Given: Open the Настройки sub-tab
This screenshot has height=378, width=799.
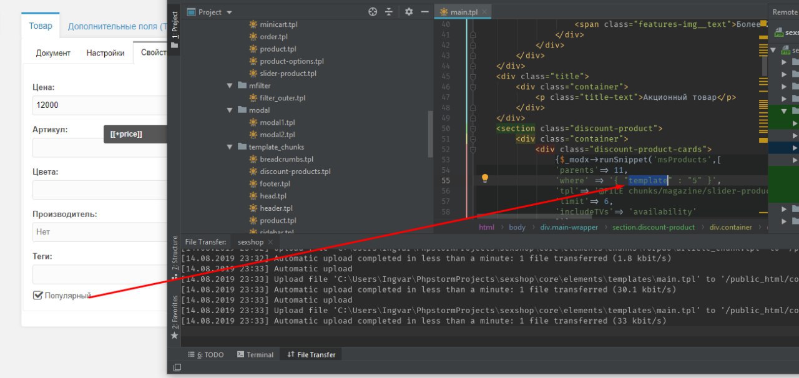Looking at the screenshot, I should (x=105, y=53).
